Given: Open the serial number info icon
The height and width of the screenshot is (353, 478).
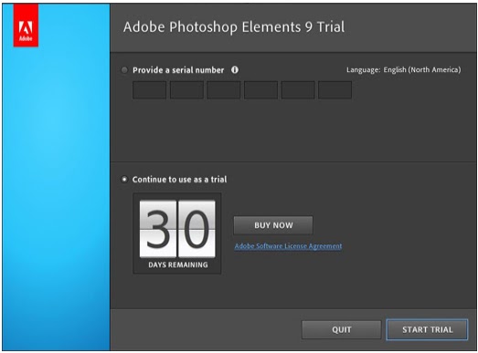Looking at the screenshot, I should click(235, 70).
